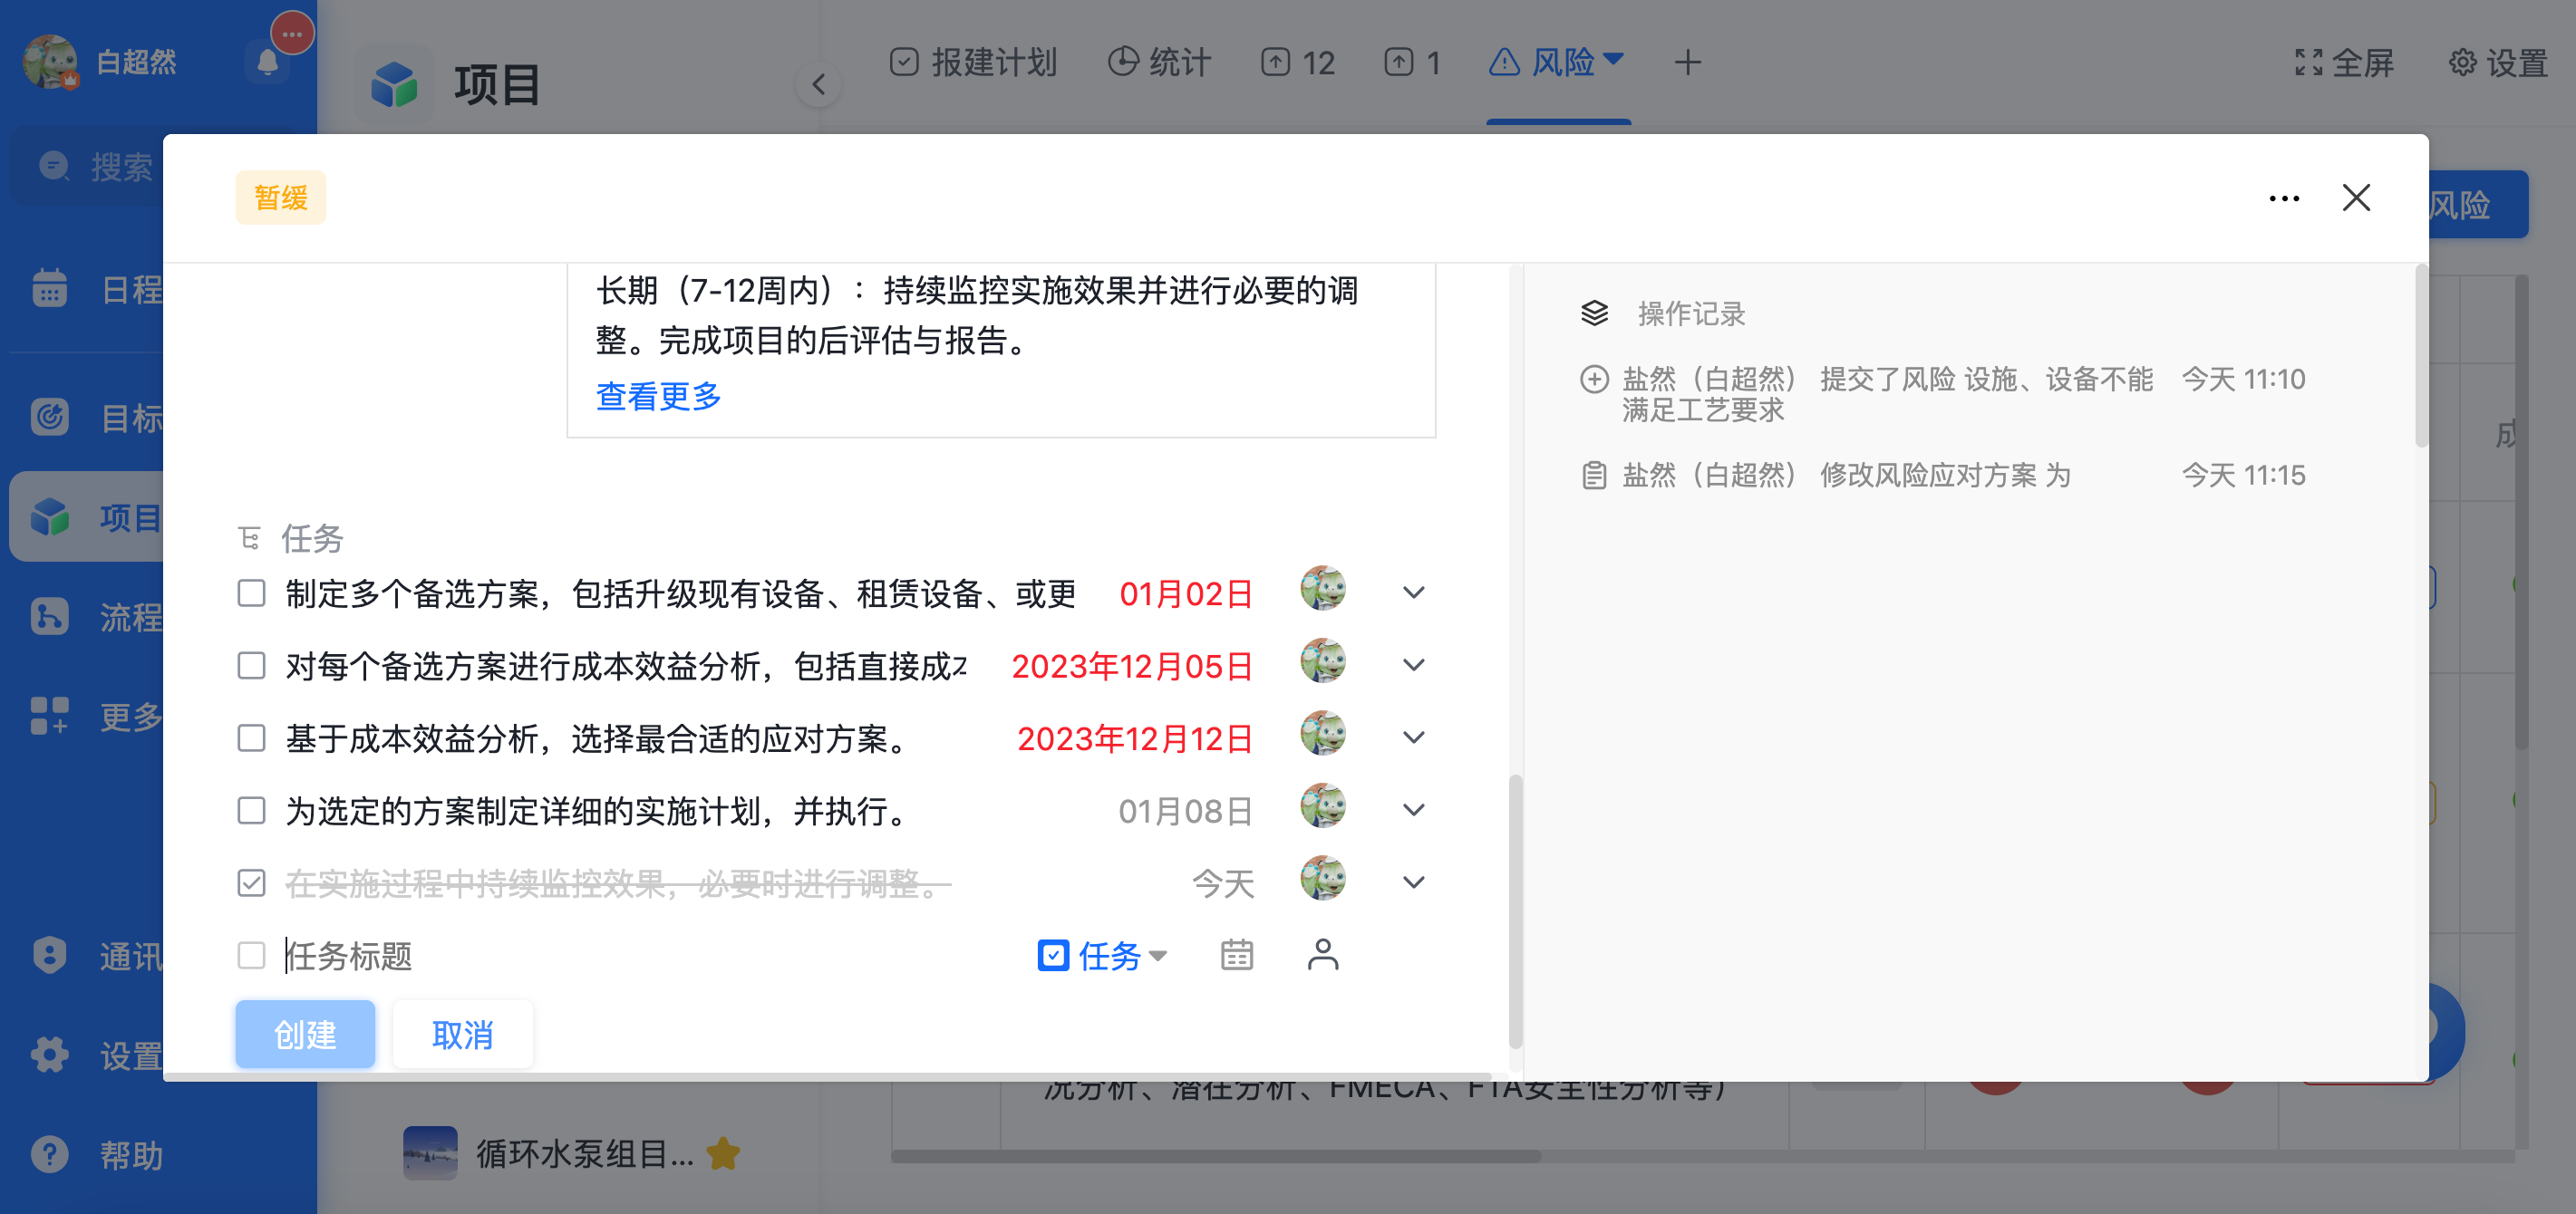Viewport: 2576px width, 1214px height.
Task: Click the 操作记录 layers icon
Action: pyautogui.click(x=1594, y=313)
